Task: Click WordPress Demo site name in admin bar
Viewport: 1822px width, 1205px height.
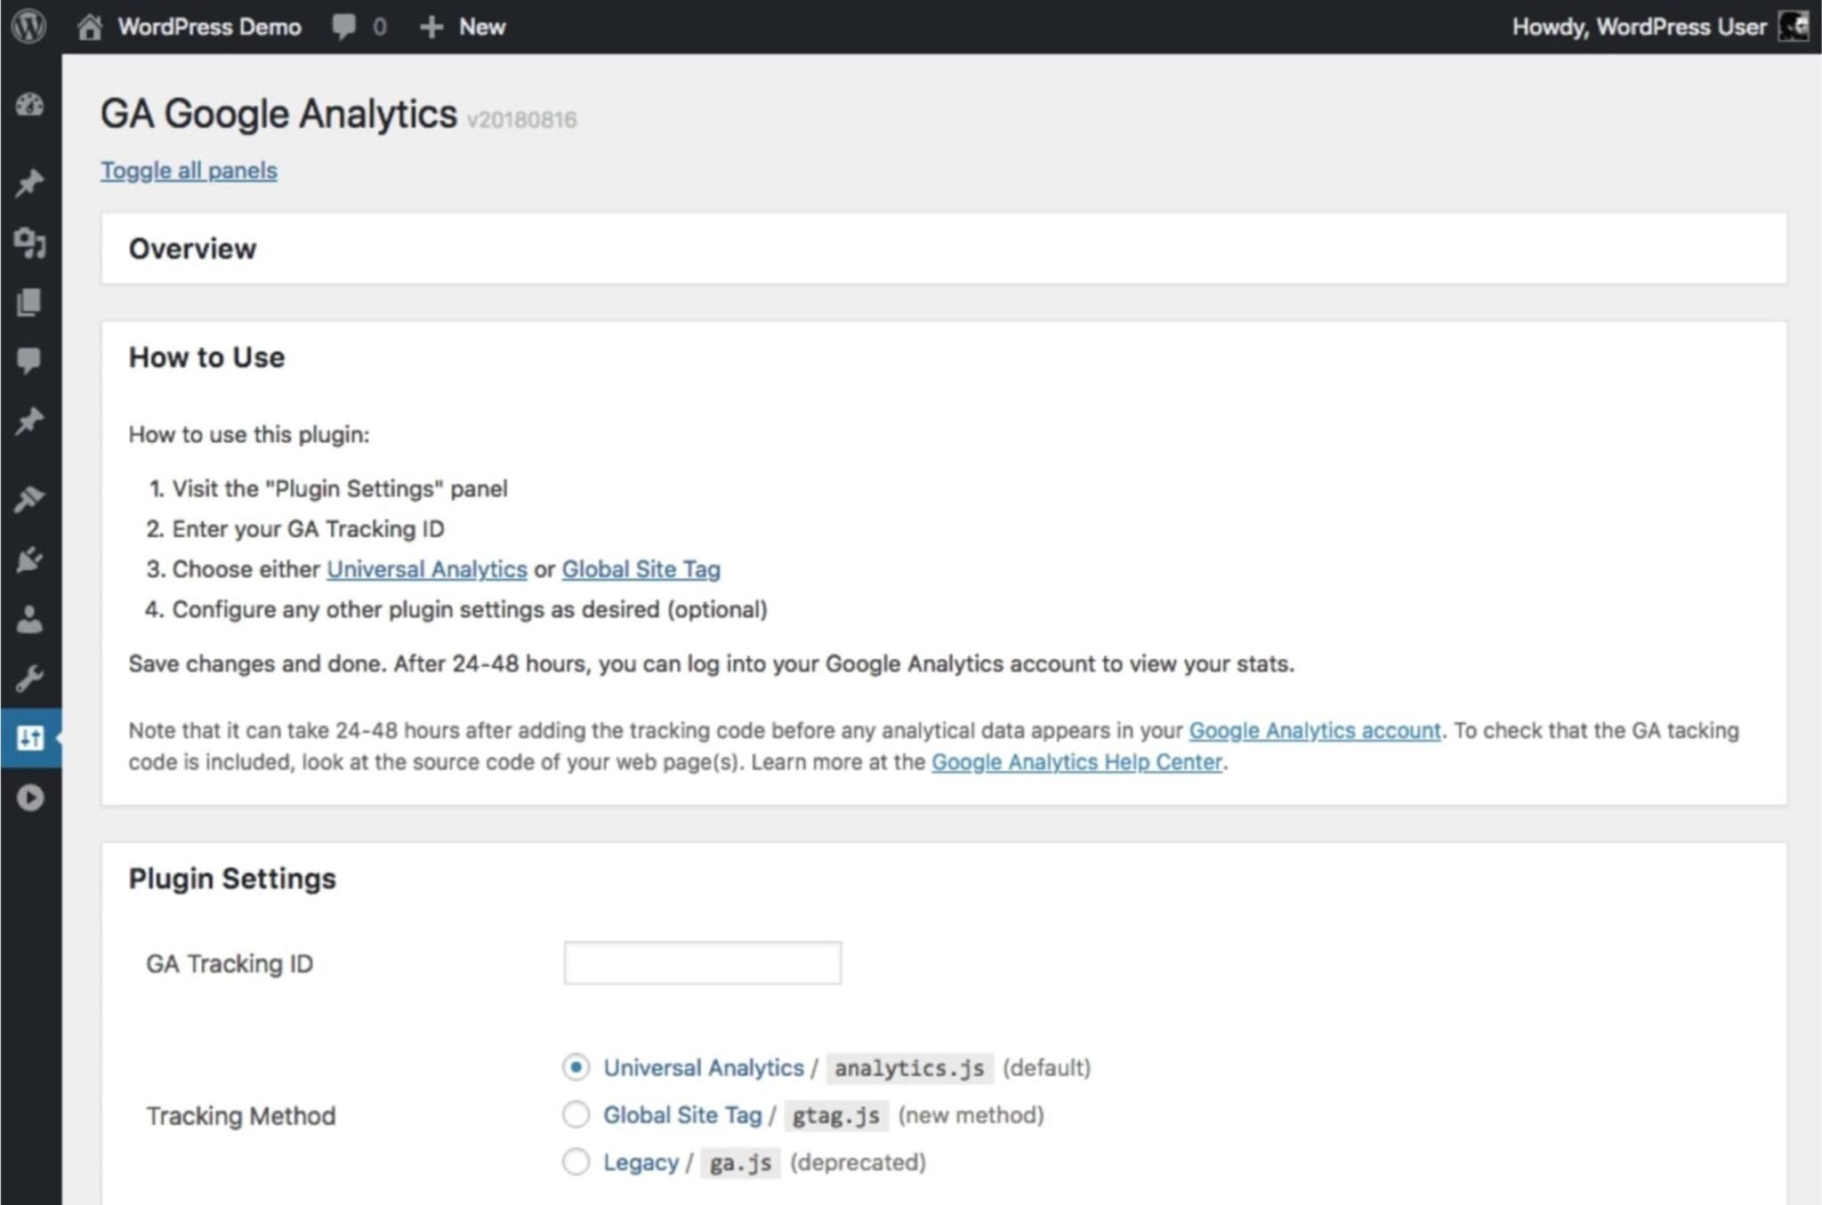Action: point(209,27)
